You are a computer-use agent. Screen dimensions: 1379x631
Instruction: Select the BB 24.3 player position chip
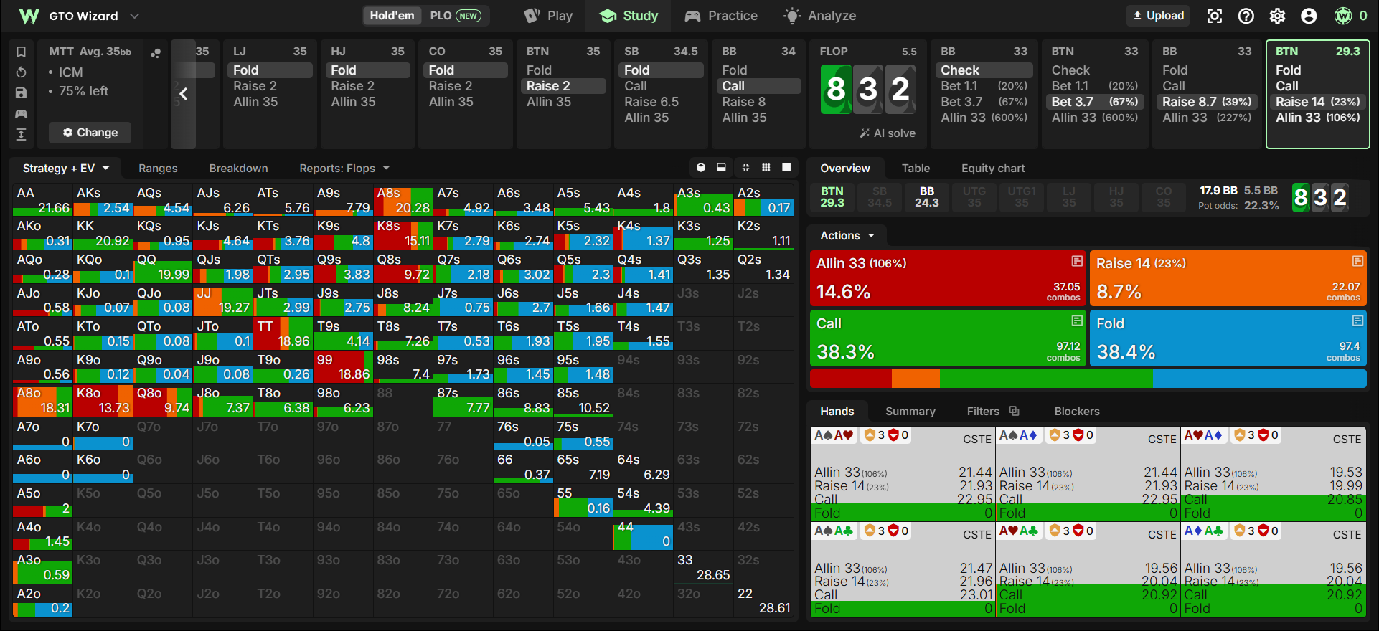pyautogui.click(x=926, y=197)
